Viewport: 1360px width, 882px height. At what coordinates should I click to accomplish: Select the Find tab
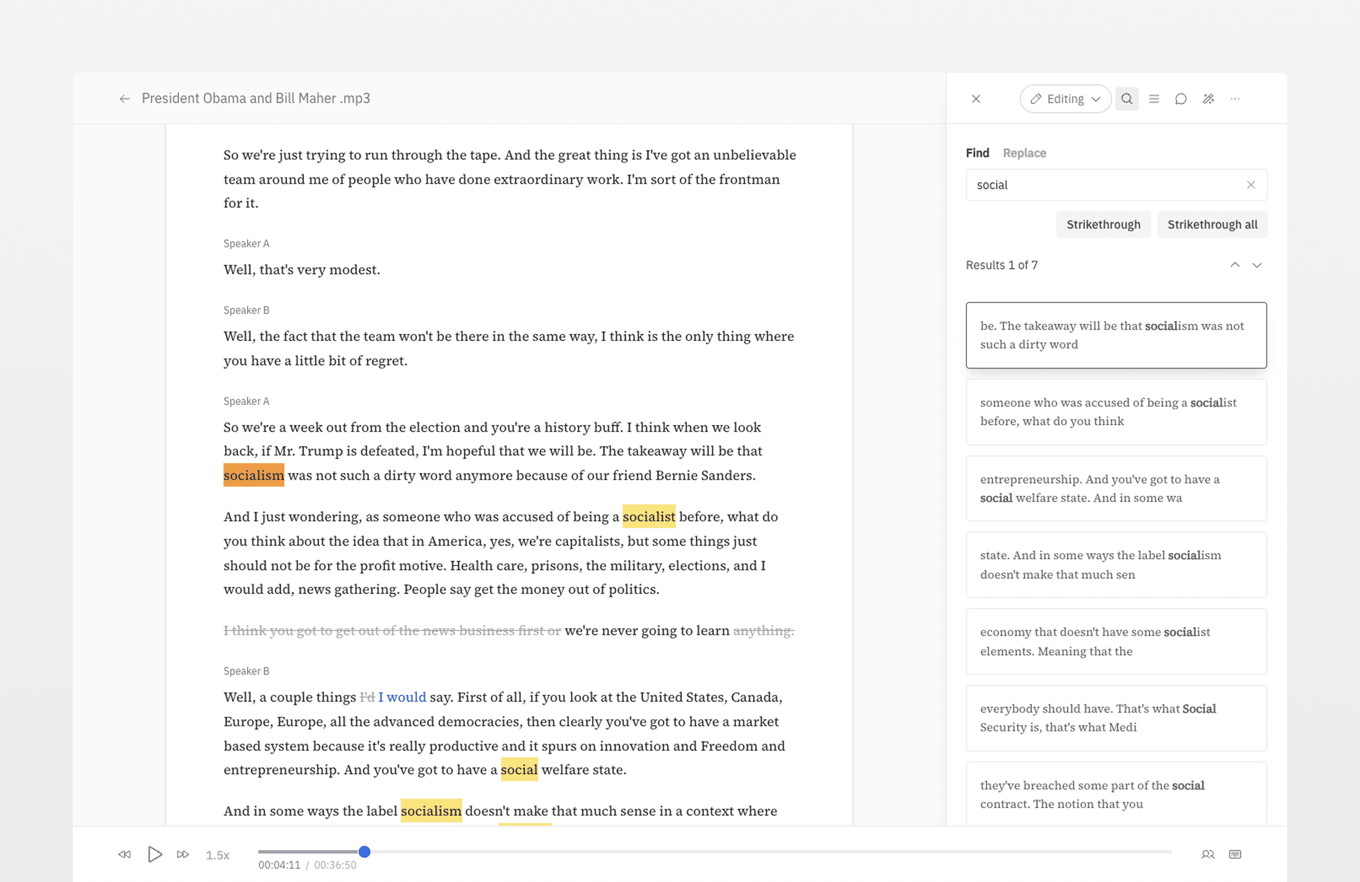[977, 153]
